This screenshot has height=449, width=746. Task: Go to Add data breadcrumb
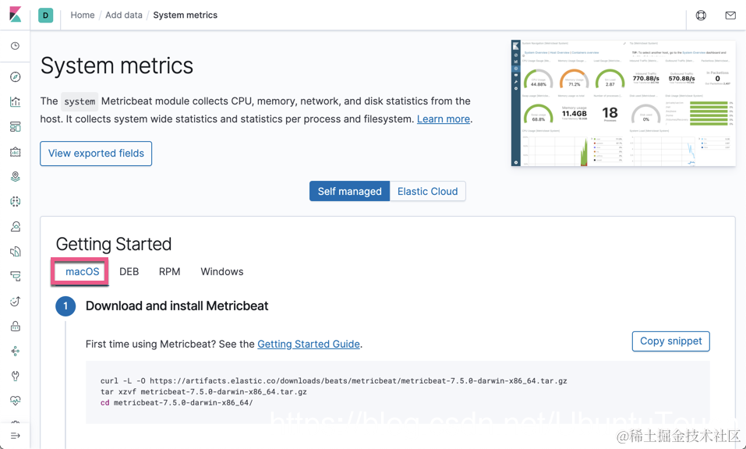124,16
